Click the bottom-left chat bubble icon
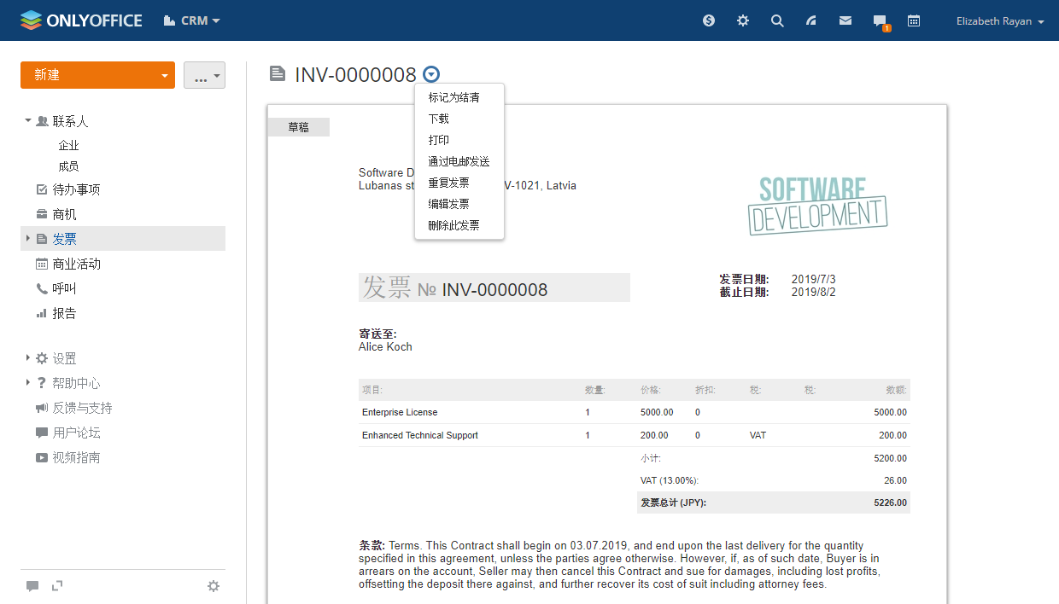Image resolution: width=1059 pixels, height=604 pixels. pyautogui.click(x=32, y=586)
